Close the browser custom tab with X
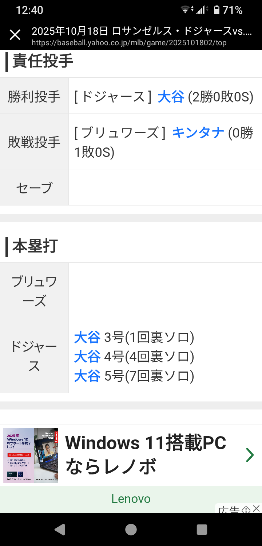 [x=15, y=35]
